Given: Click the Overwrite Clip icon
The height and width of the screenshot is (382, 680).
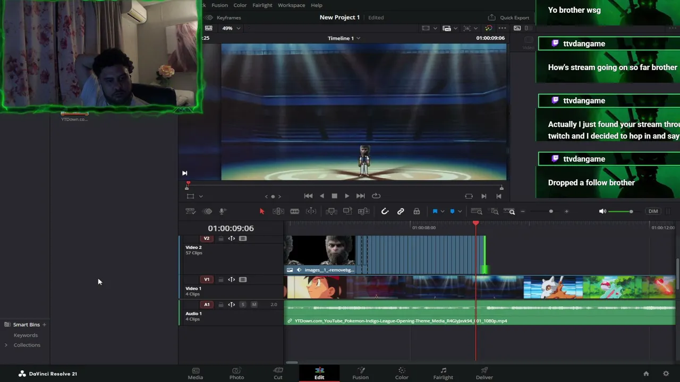Looking at the screenshot, I should coord(347,211).
